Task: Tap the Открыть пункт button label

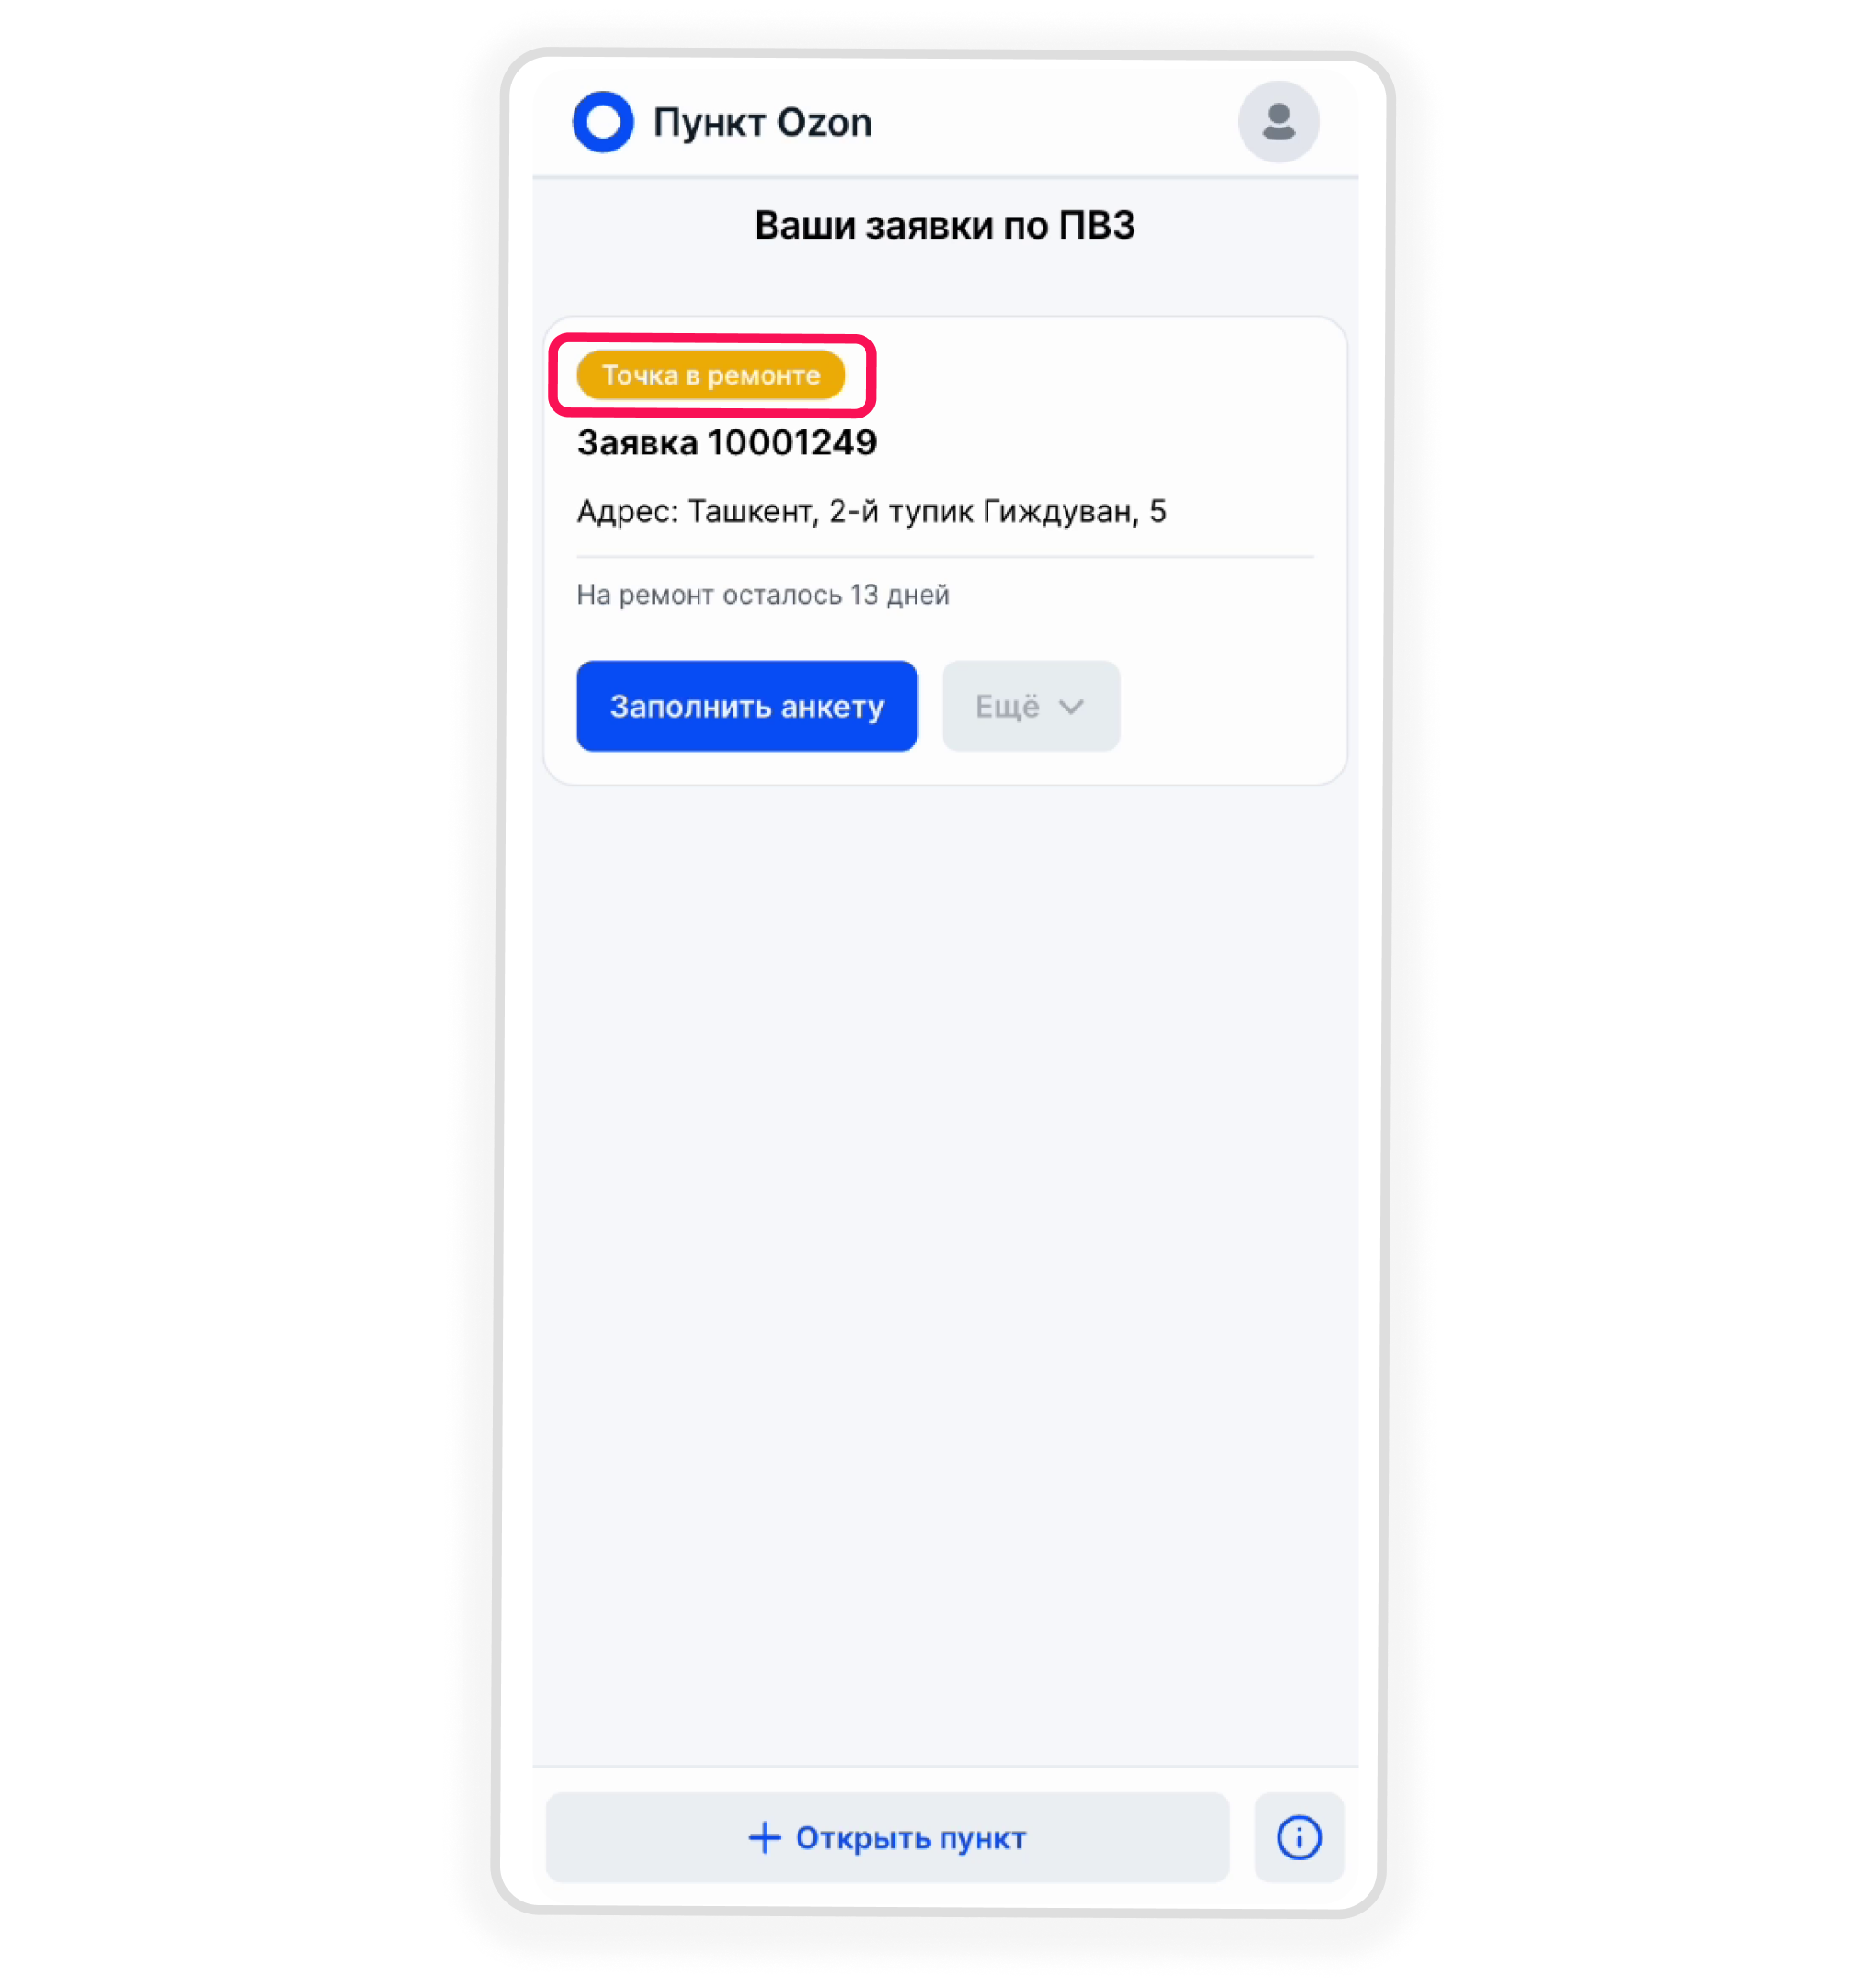Action: [911, 1837]
